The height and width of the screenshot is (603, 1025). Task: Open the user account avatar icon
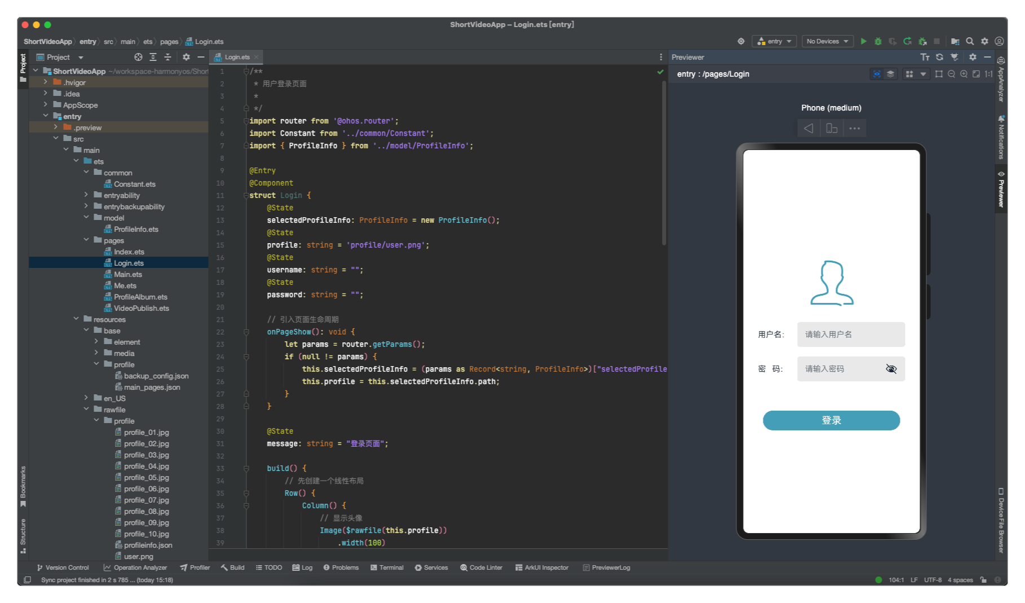point(999,41)
